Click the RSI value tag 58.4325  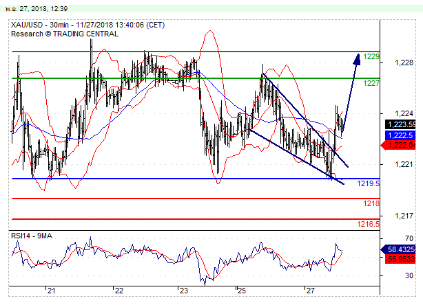(398, 249)
